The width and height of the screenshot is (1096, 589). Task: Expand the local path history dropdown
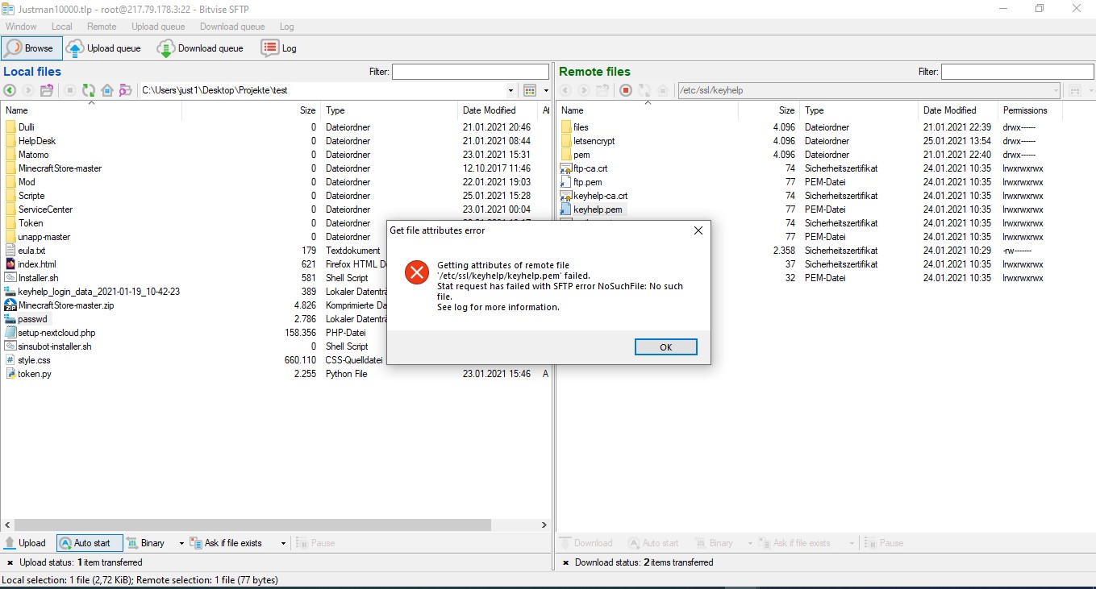510,90
